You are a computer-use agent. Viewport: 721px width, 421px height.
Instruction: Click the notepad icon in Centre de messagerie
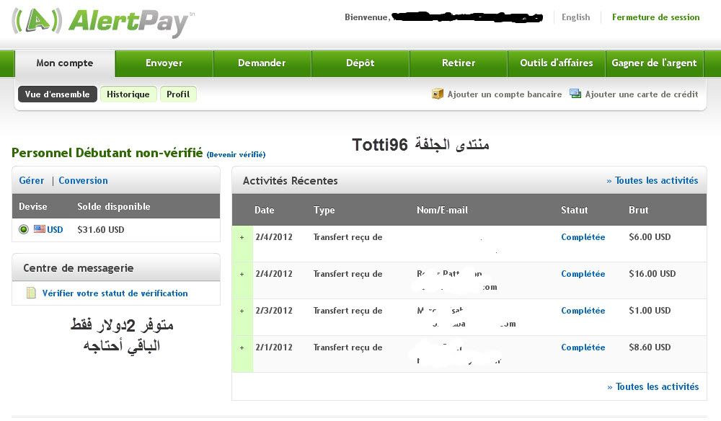click(x=31, y=293)
